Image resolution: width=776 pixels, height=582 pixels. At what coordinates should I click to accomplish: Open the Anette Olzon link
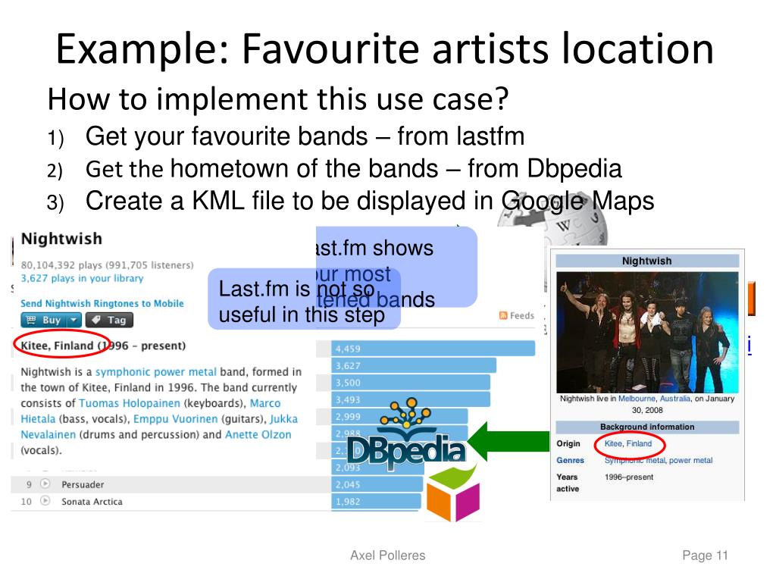coord(258,434)
